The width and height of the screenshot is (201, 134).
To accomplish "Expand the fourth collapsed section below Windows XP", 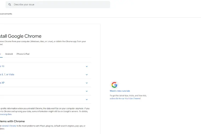I will coord(87,91).
